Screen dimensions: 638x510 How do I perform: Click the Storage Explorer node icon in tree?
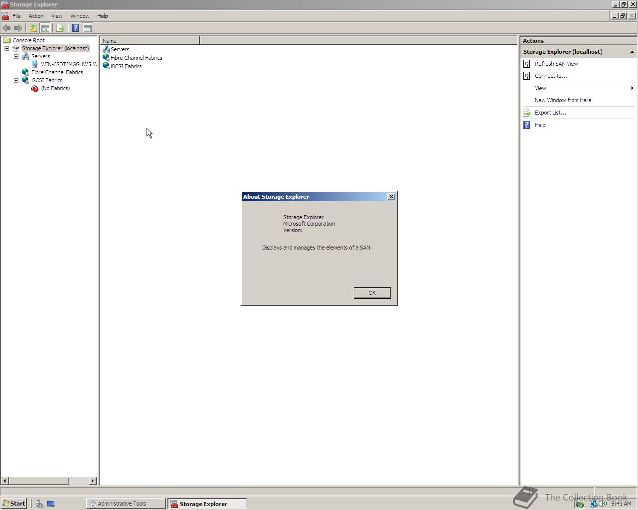click(x=16, y=48)
